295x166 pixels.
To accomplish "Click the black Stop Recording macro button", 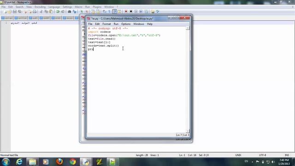I will 131,12.
